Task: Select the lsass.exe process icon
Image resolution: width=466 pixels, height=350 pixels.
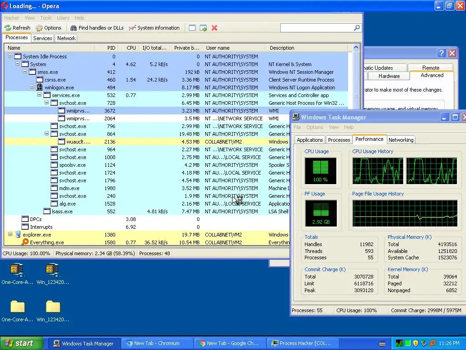Action: point(47,211)
